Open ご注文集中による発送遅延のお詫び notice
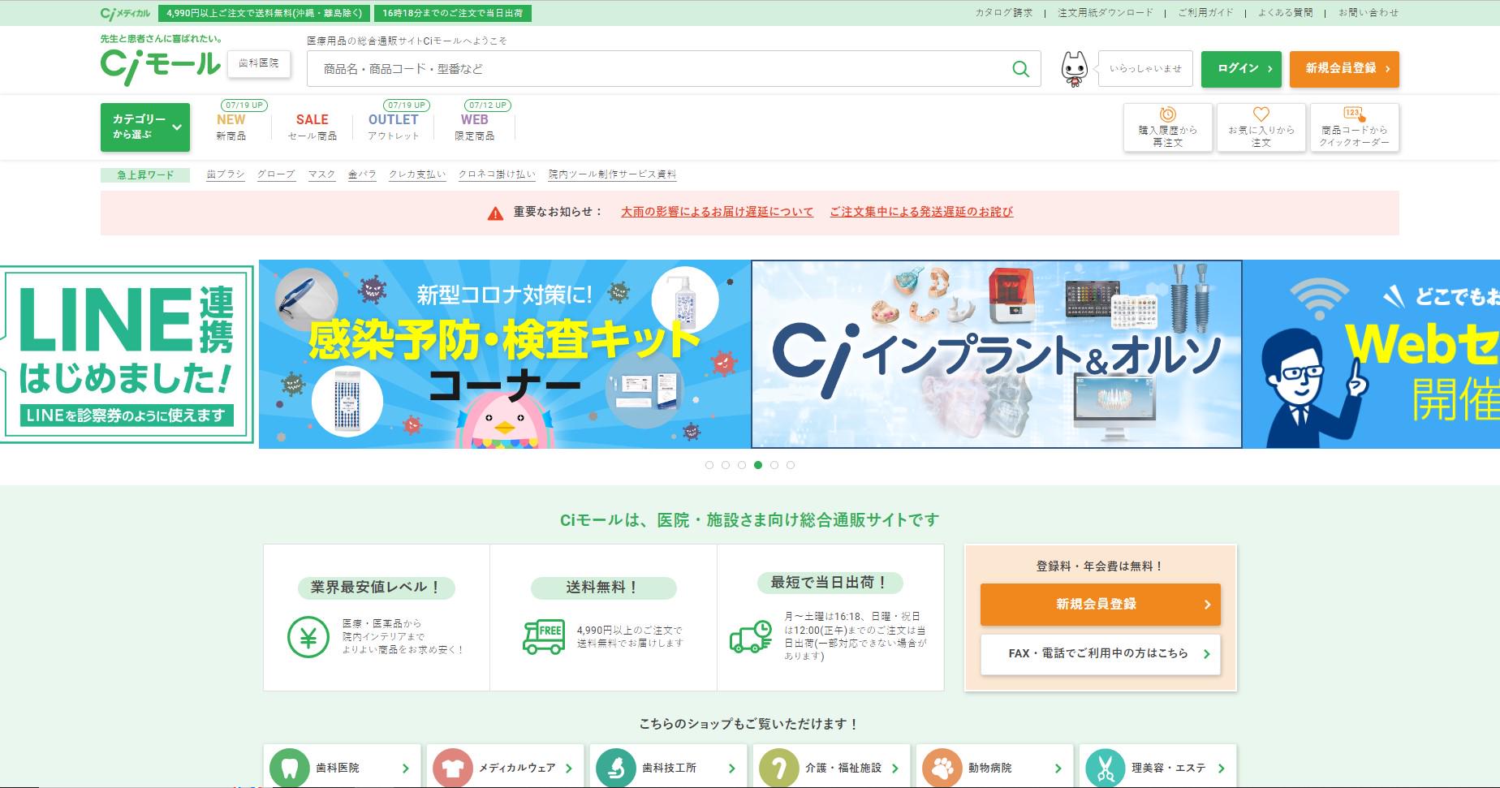This screenshot has width=1500, height=788. point(921,212)
